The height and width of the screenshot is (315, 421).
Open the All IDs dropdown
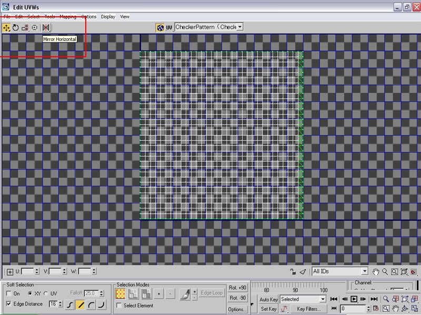pos(364,271)
